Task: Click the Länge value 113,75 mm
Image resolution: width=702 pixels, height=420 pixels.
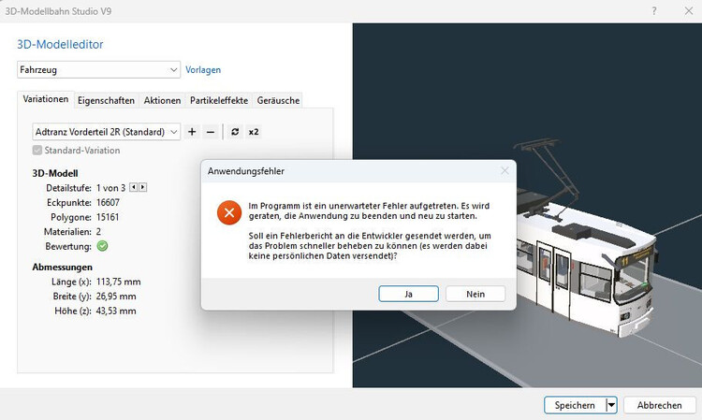Action: [x=119, y=282]
